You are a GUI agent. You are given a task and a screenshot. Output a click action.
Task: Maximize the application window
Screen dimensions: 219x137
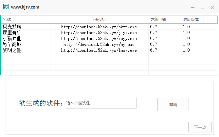pyautogui.click(x=203, y=7)
